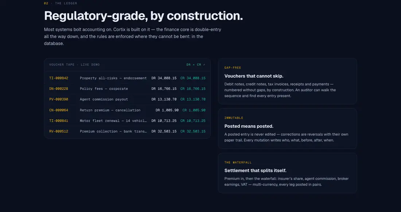The height and width of the screenshot is (212, 401).
Task: Click the 'IMMUTABLE' card label
Action: [x=234, y=118]
